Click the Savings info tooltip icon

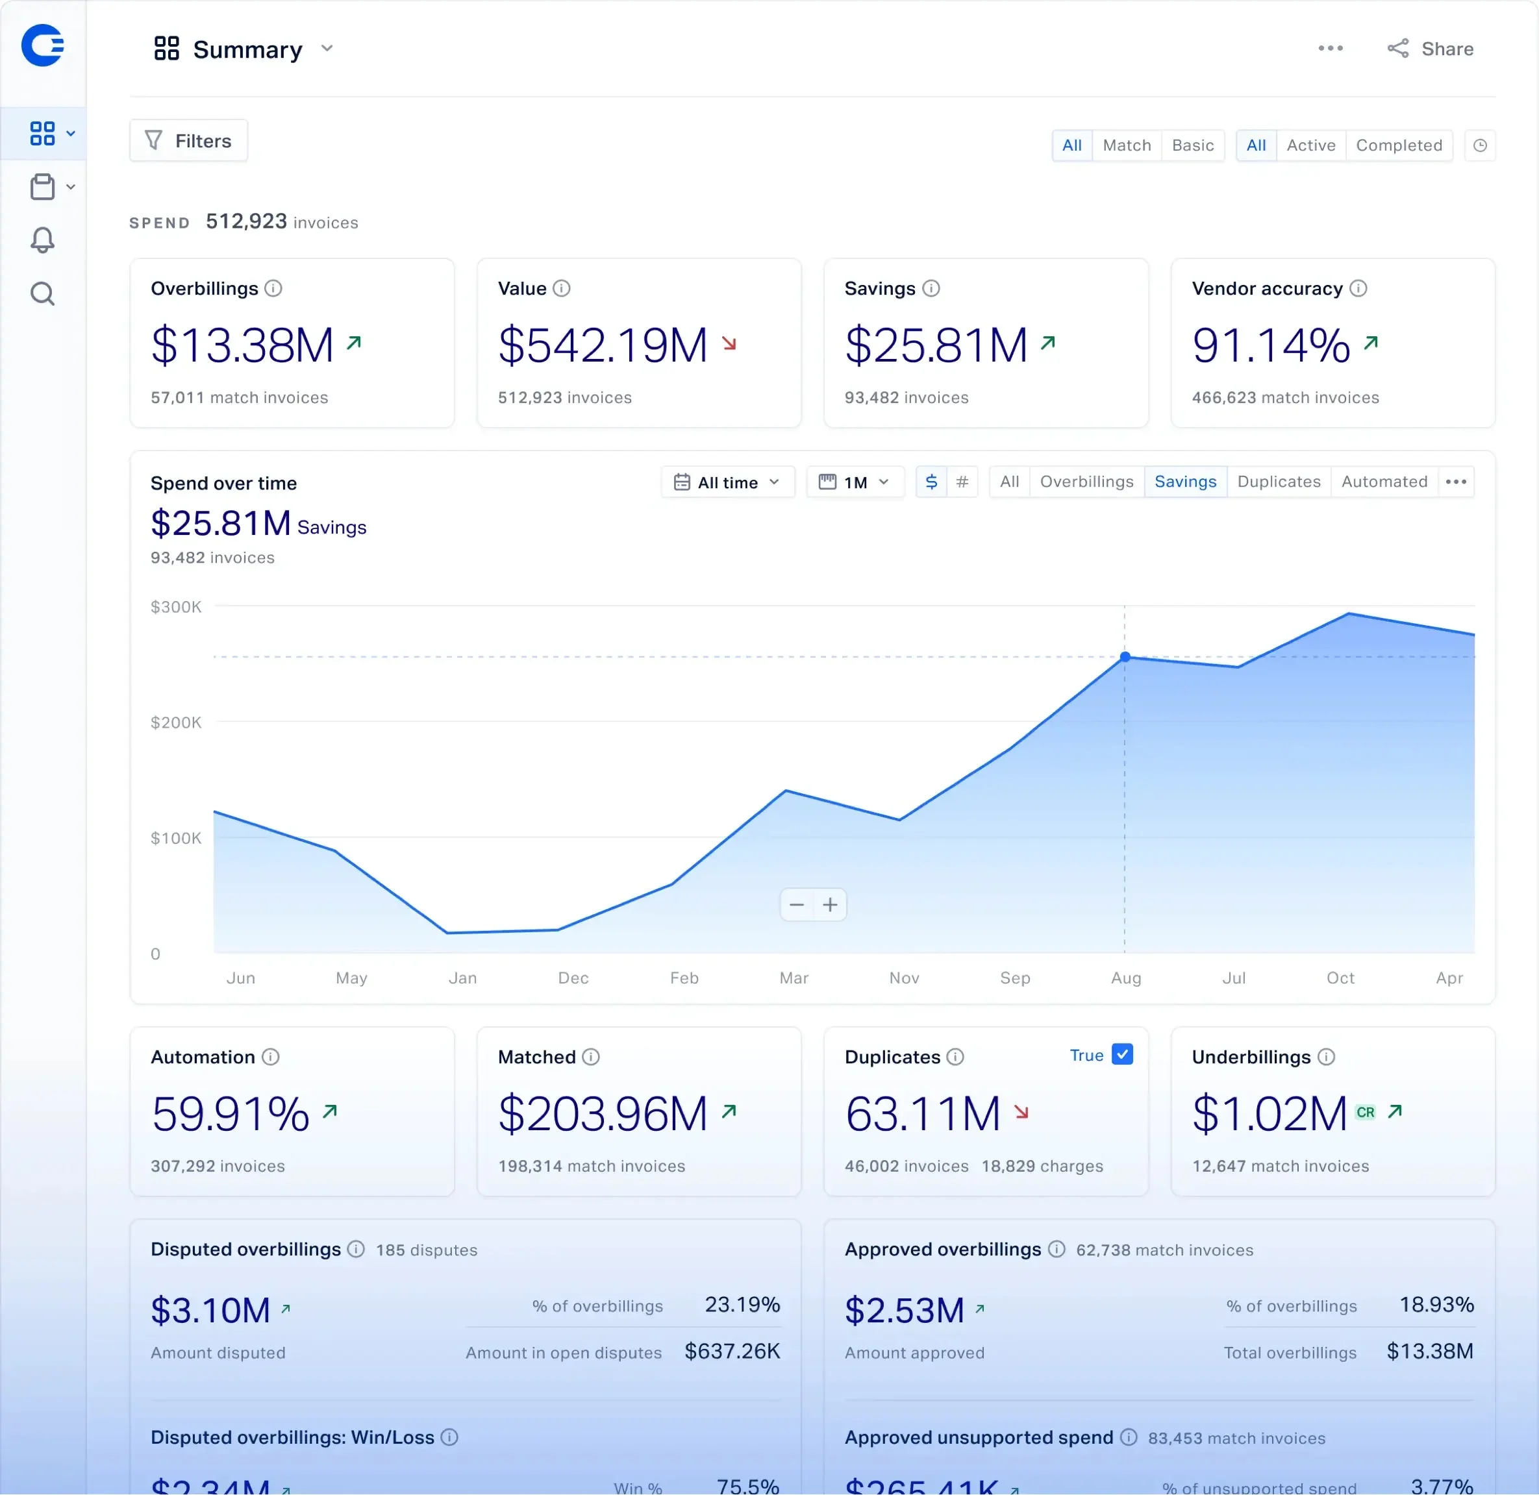[932, 288]
